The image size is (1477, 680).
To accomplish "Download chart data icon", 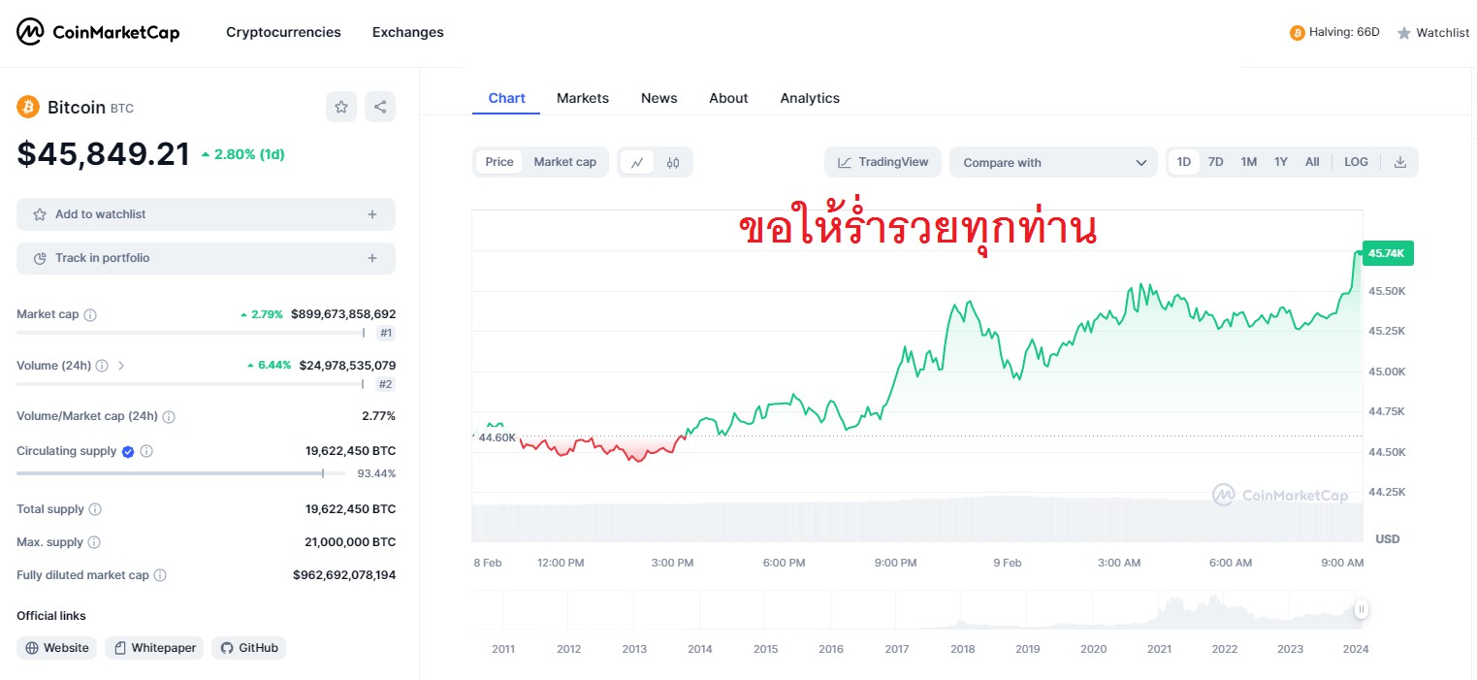I will point(1399,162).
